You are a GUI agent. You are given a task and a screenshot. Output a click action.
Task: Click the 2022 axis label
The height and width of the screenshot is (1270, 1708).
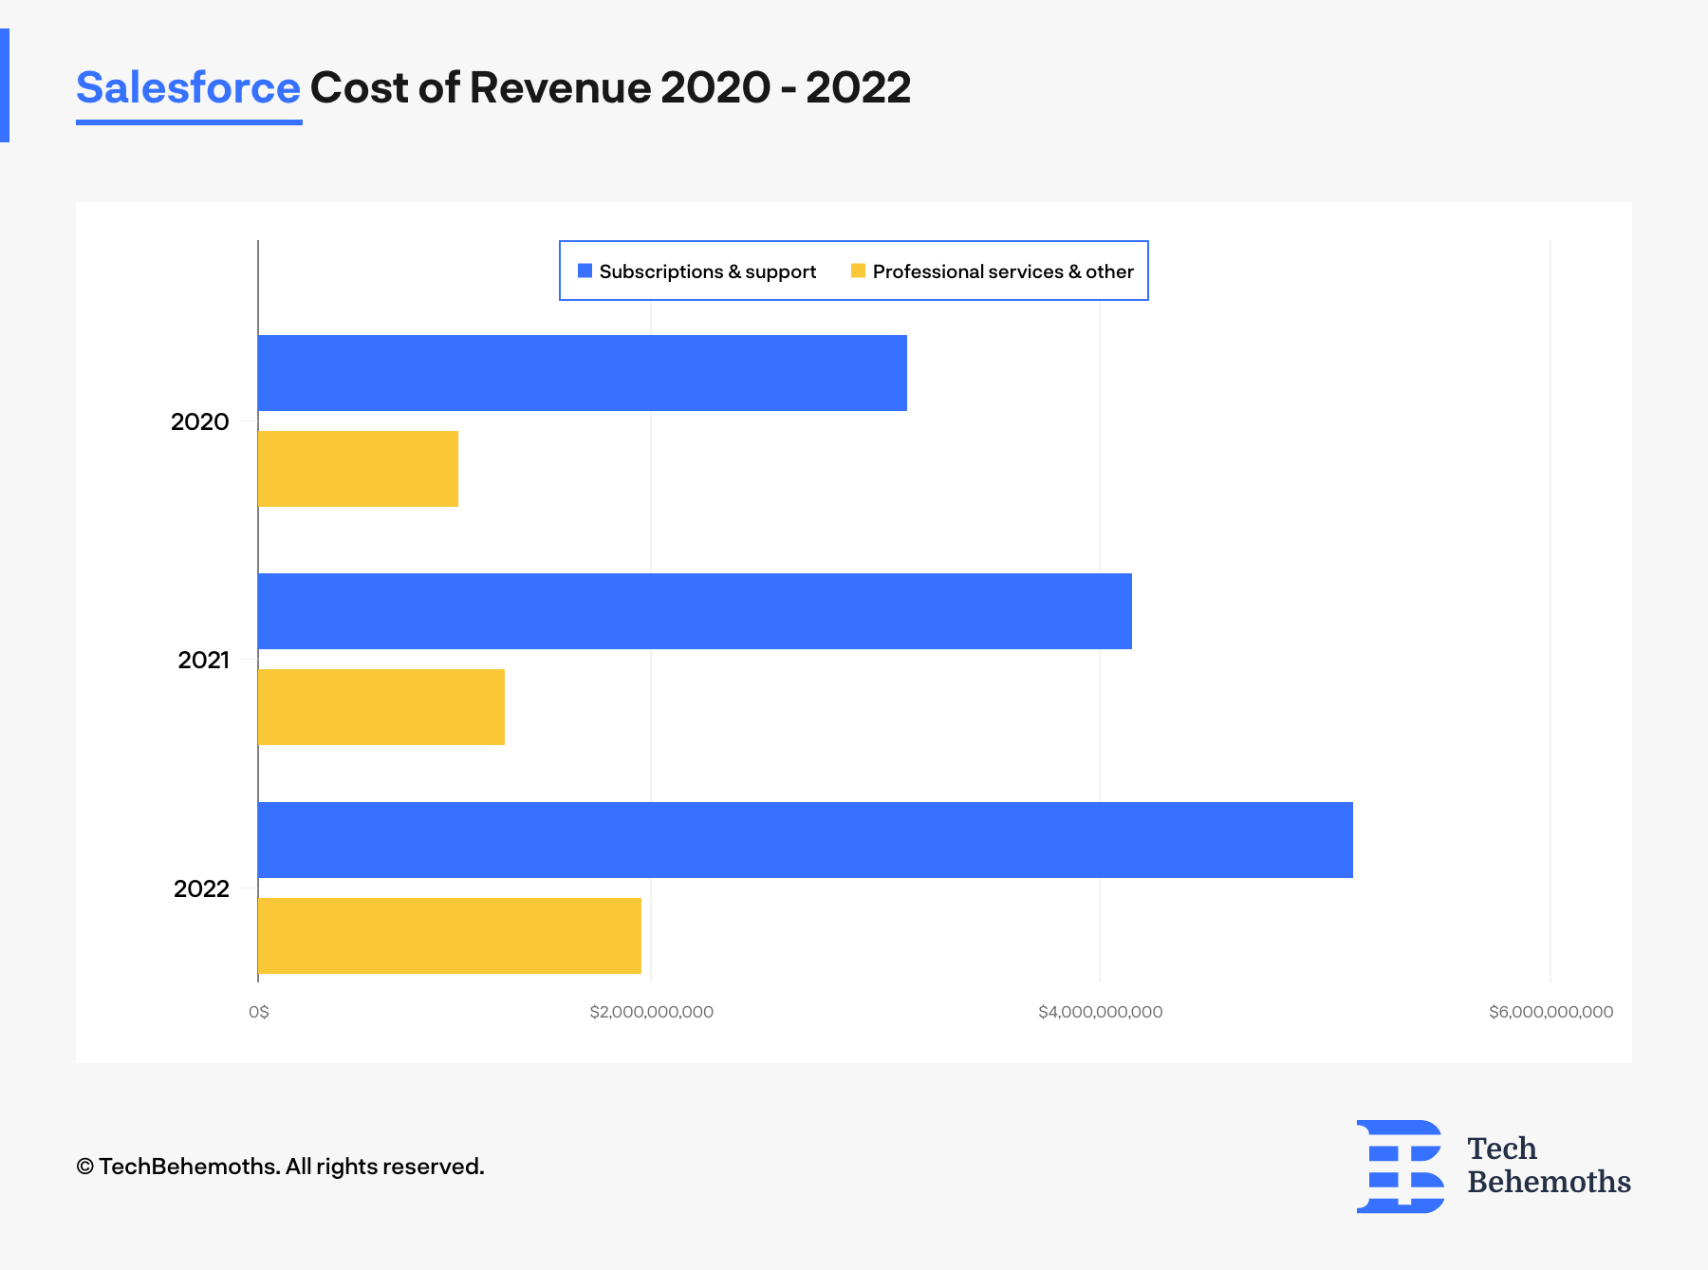(x=201, y=888)
